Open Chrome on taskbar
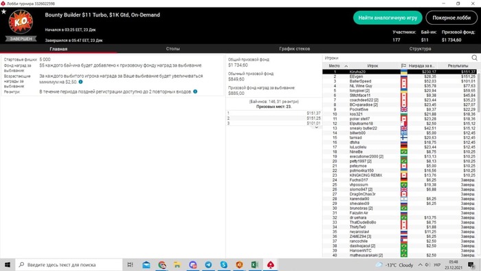This screenshot has height=271, width=481. [162, 265]
